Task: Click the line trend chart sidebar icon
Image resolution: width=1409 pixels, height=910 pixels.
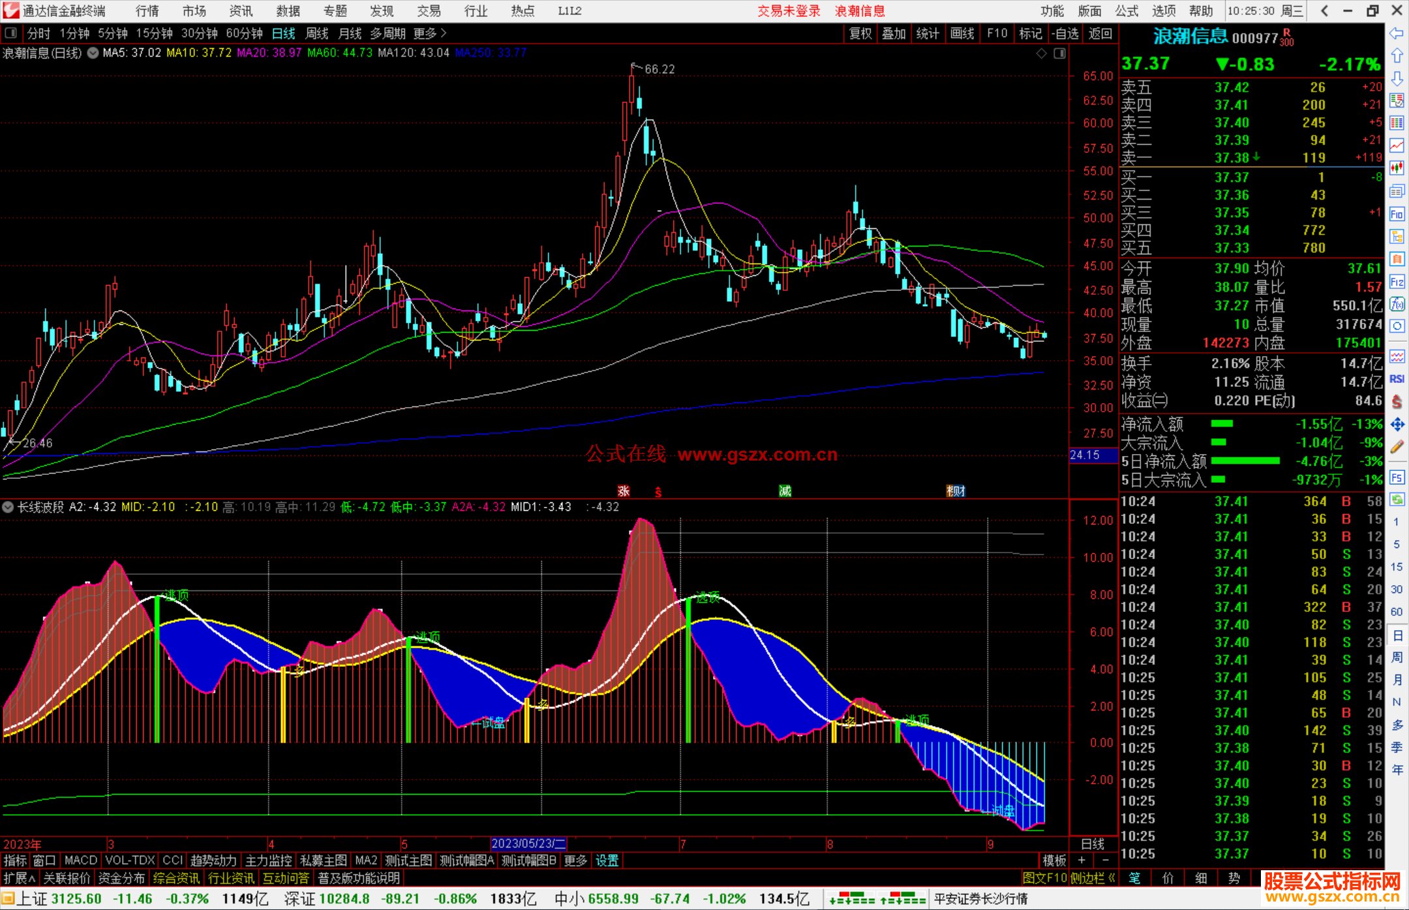Action: pos(1397,145)
